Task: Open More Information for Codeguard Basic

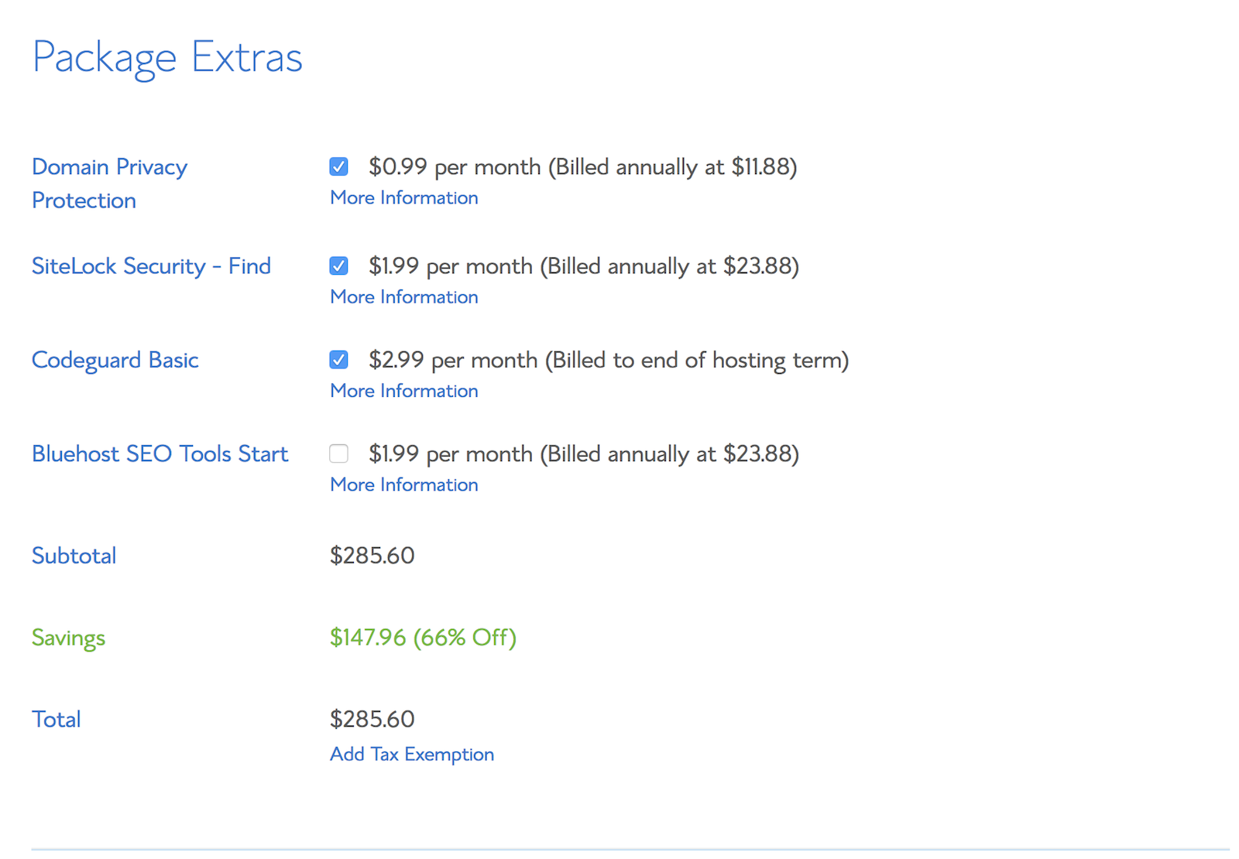Action: [403, 391]
